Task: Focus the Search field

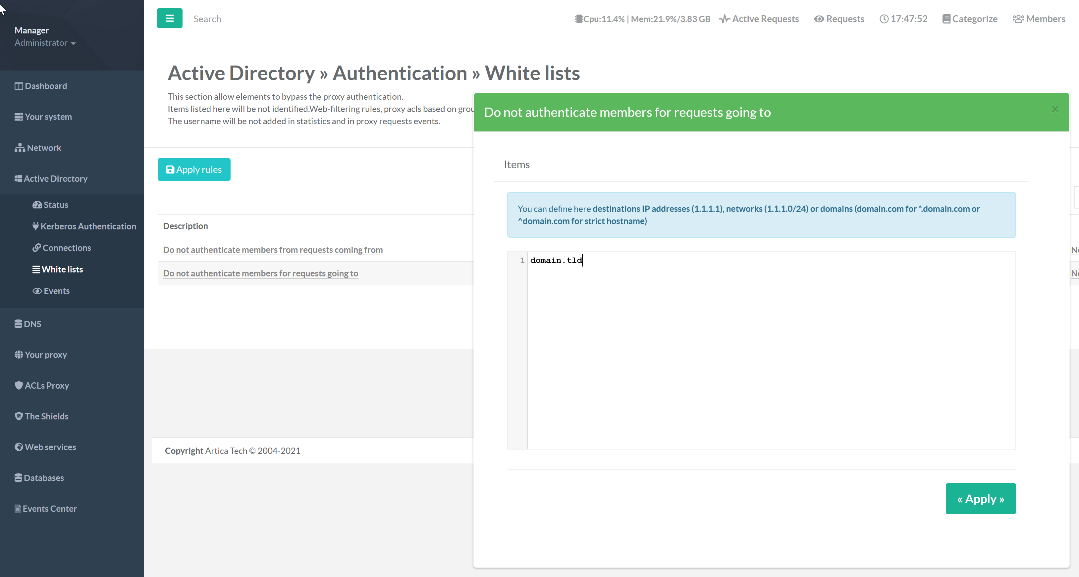Action: pos(207,19)
